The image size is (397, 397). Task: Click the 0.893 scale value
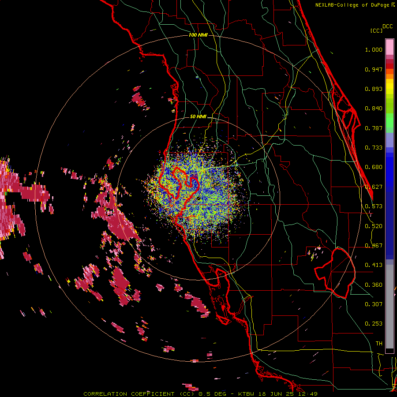374,89
